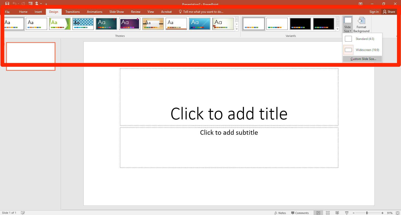This screenshot has height=215, width=401.
Task: Click the Share button
Action: click(x=389, y=12)
